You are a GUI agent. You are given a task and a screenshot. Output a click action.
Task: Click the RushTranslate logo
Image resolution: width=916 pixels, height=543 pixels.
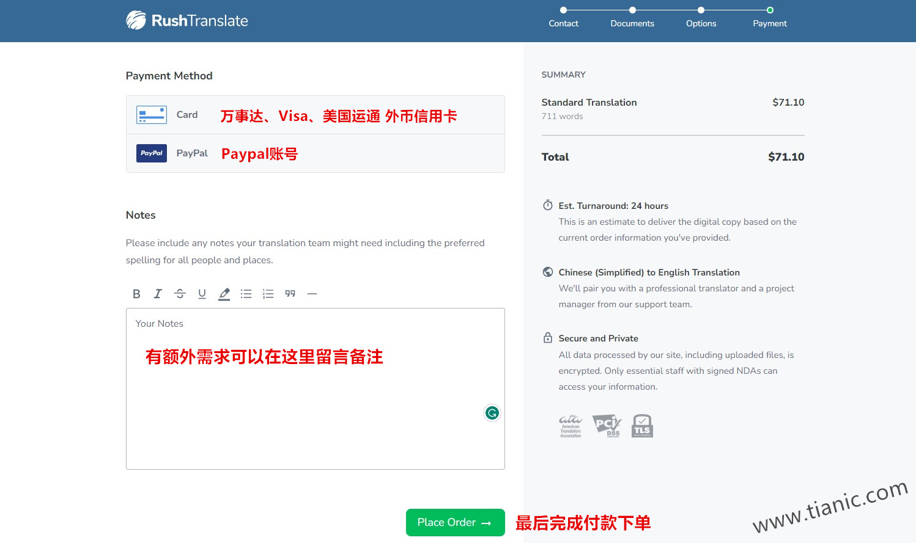pos(187,21)
